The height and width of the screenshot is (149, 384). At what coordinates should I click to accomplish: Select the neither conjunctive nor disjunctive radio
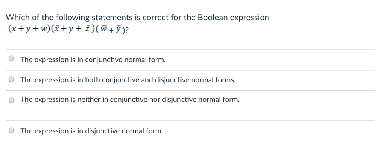point(11,100)
